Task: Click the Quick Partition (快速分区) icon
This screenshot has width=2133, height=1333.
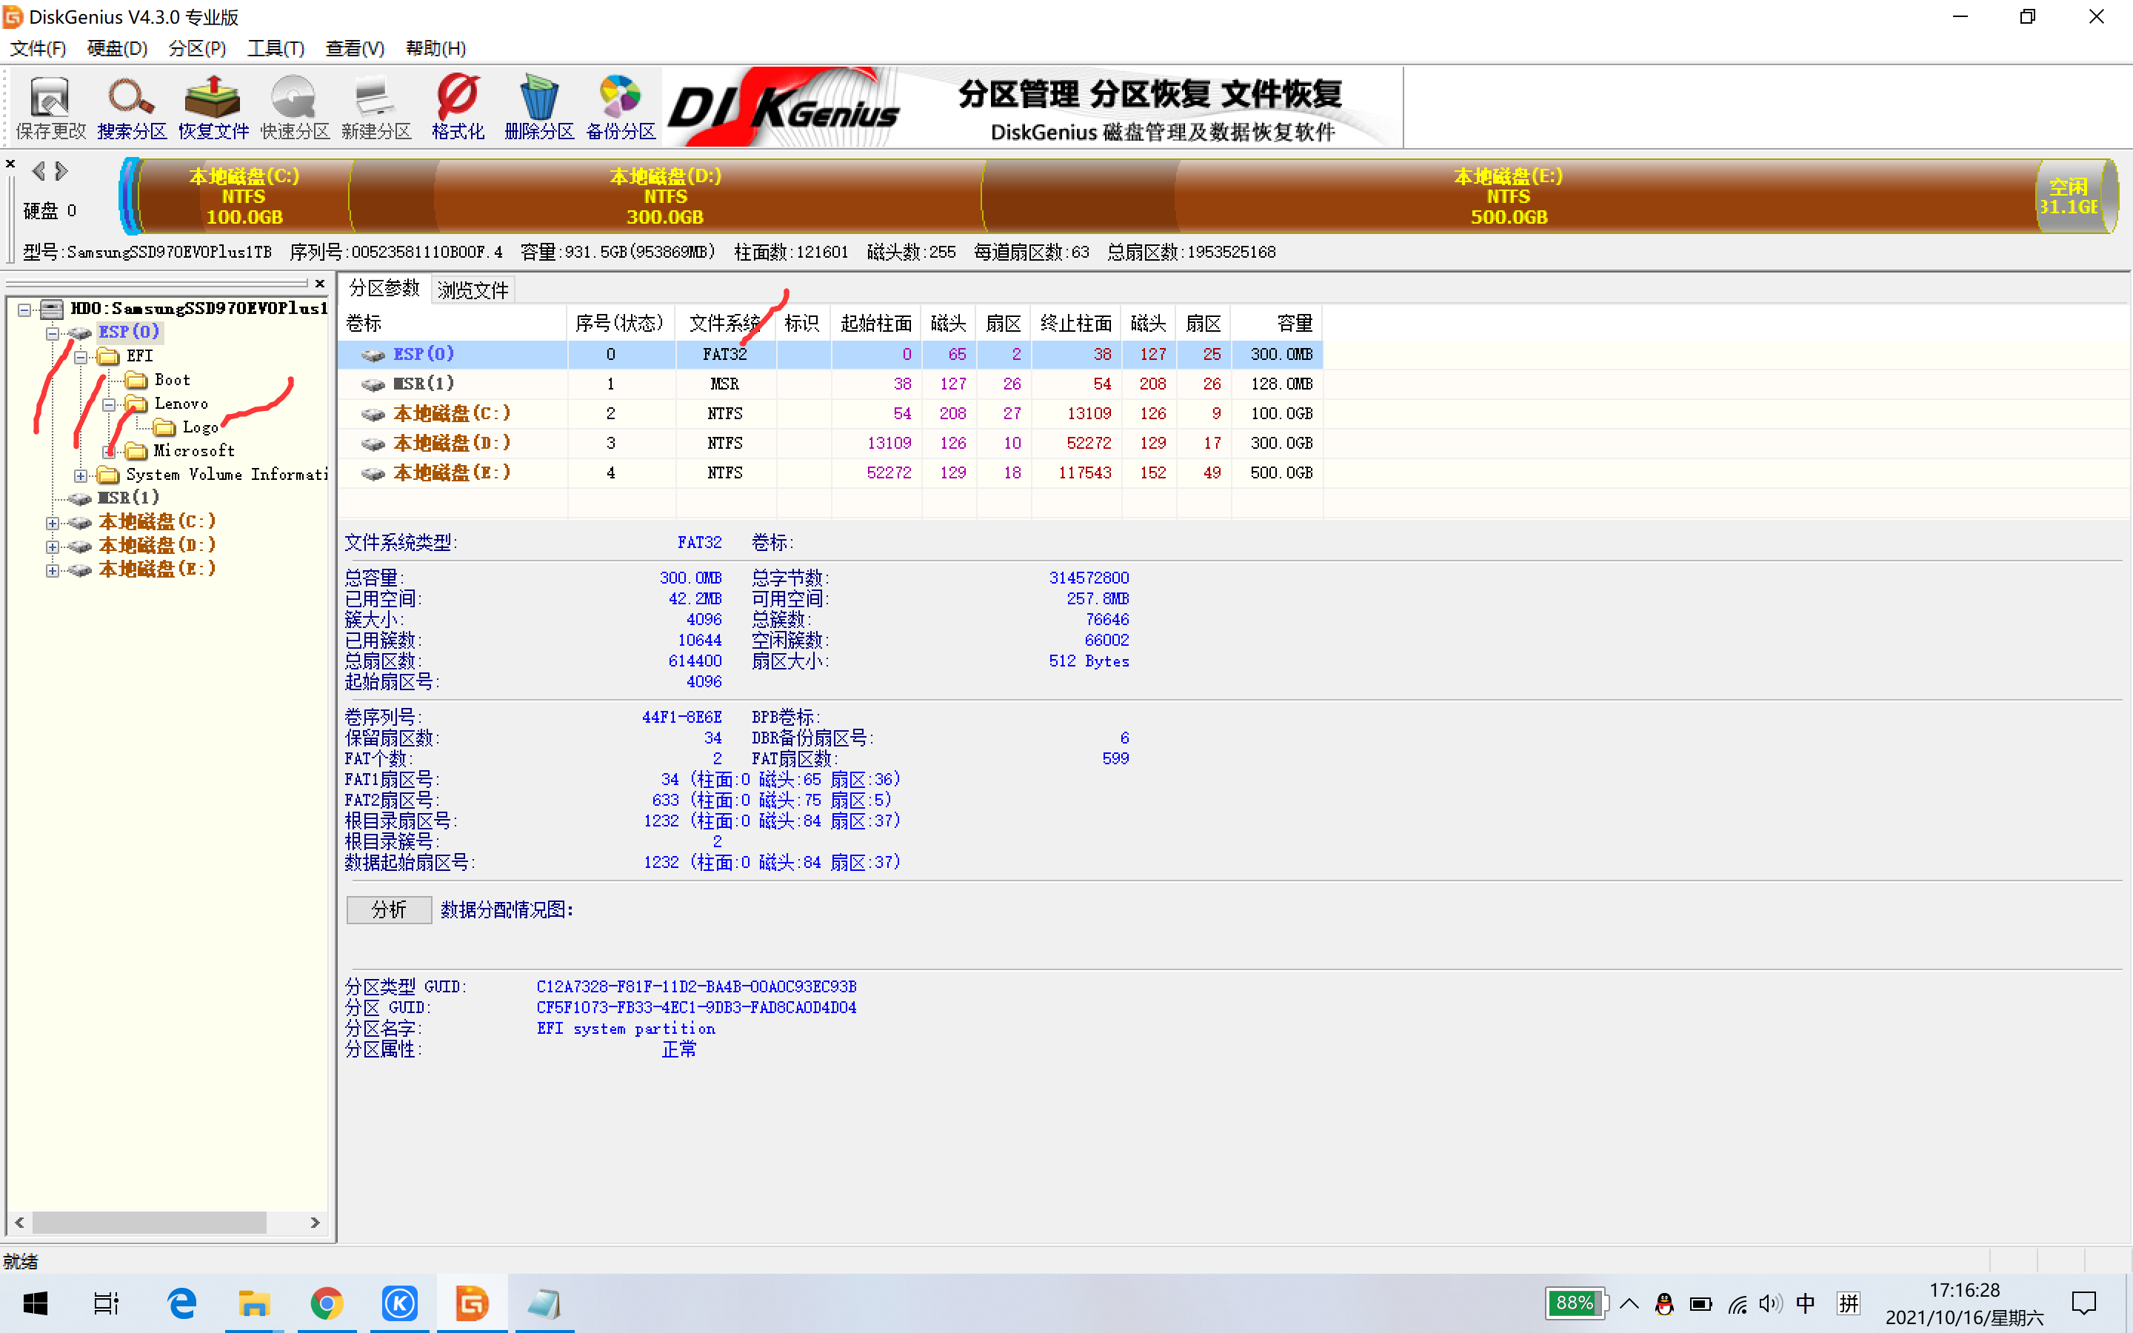Action: point(294,108)
